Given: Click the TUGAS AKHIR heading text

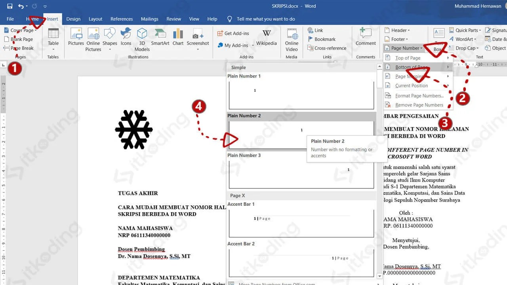Looking at the screenshot, I should click(x=138, y=193).
